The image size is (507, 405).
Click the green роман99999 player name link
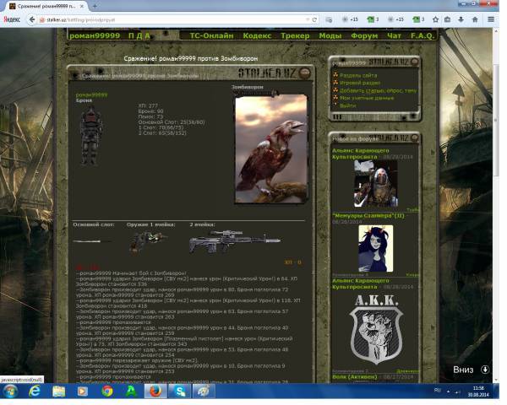[x=91, y=94]
